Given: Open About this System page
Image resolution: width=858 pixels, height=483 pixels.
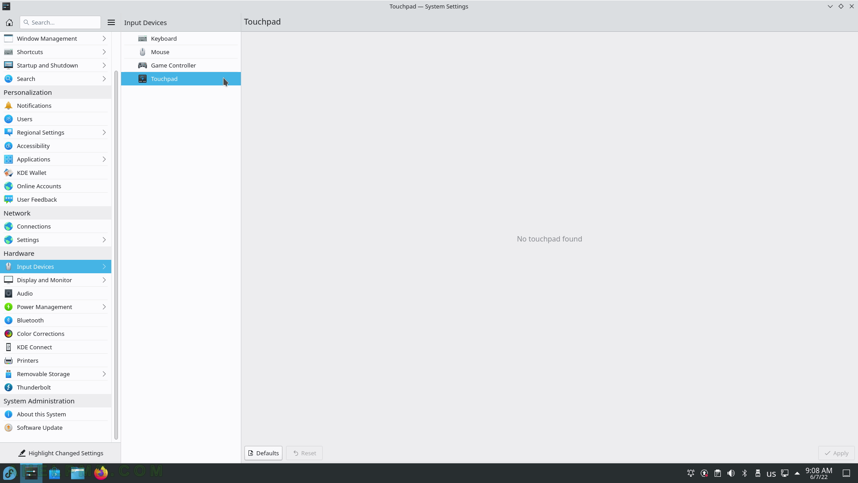Looking at the screenshot, I should point(55,414).
